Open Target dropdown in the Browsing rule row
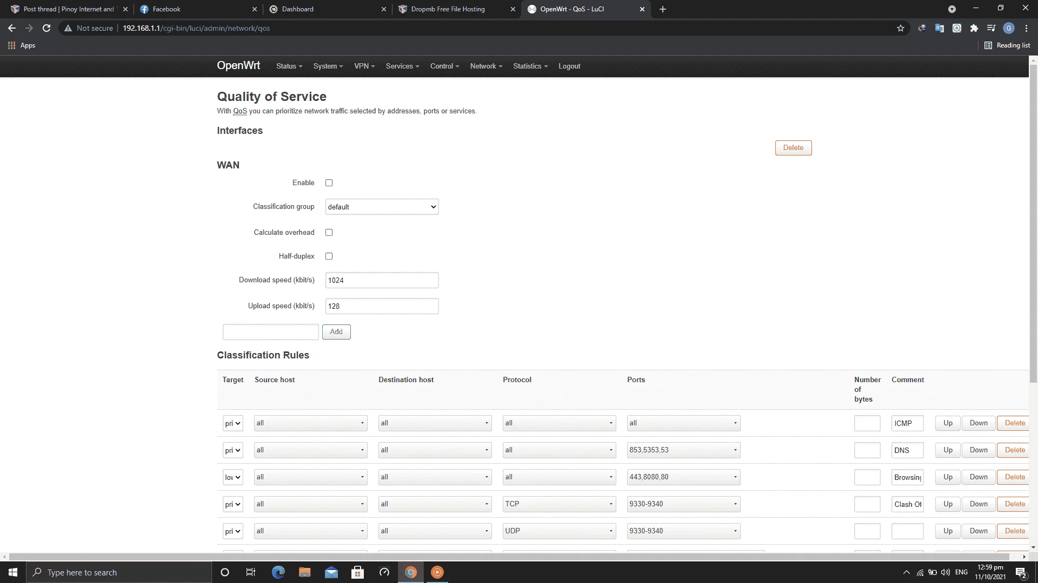1038x583 pixels. (232, 477)
